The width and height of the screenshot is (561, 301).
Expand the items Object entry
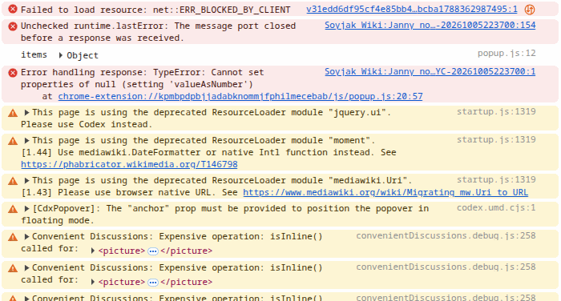61,55
